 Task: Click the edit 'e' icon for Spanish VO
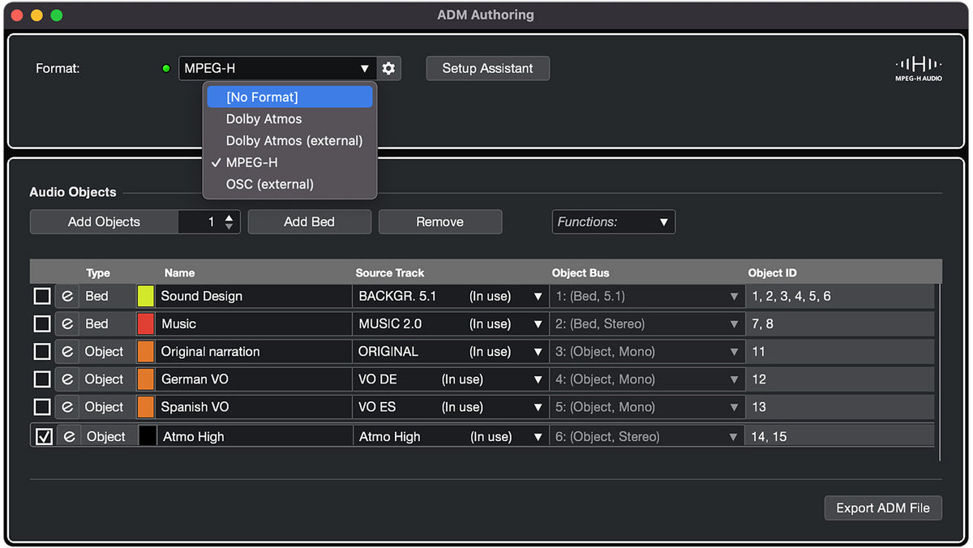click(67, 407)
